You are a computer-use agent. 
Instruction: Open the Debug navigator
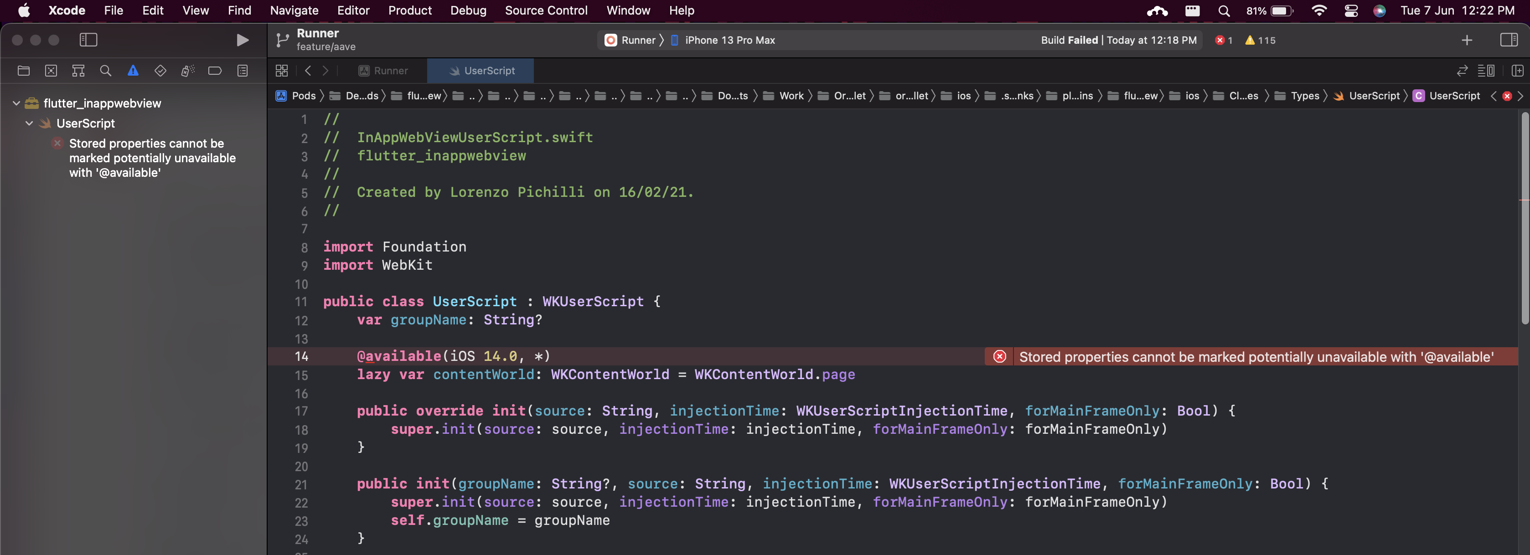(x=188, y=70)
